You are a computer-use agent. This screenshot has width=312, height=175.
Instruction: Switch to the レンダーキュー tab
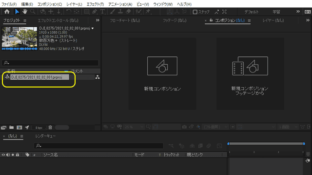(x=45, y=136)
